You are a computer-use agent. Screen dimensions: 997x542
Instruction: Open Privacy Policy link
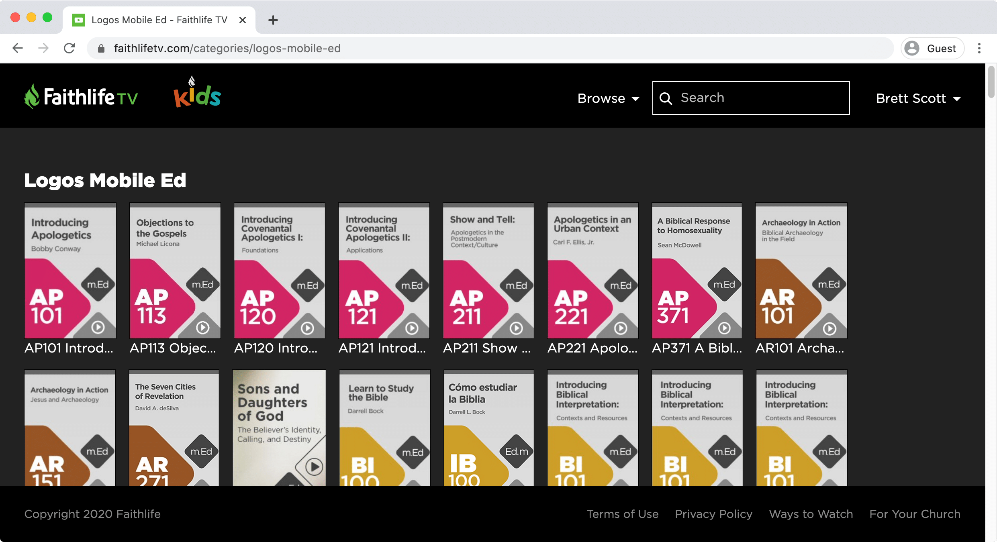(x=714, y=514)
